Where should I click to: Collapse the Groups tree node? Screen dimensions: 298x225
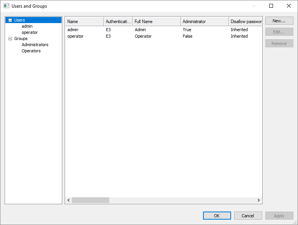coord(10,38)
